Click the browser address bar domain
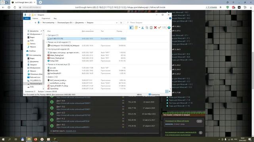 31,7
